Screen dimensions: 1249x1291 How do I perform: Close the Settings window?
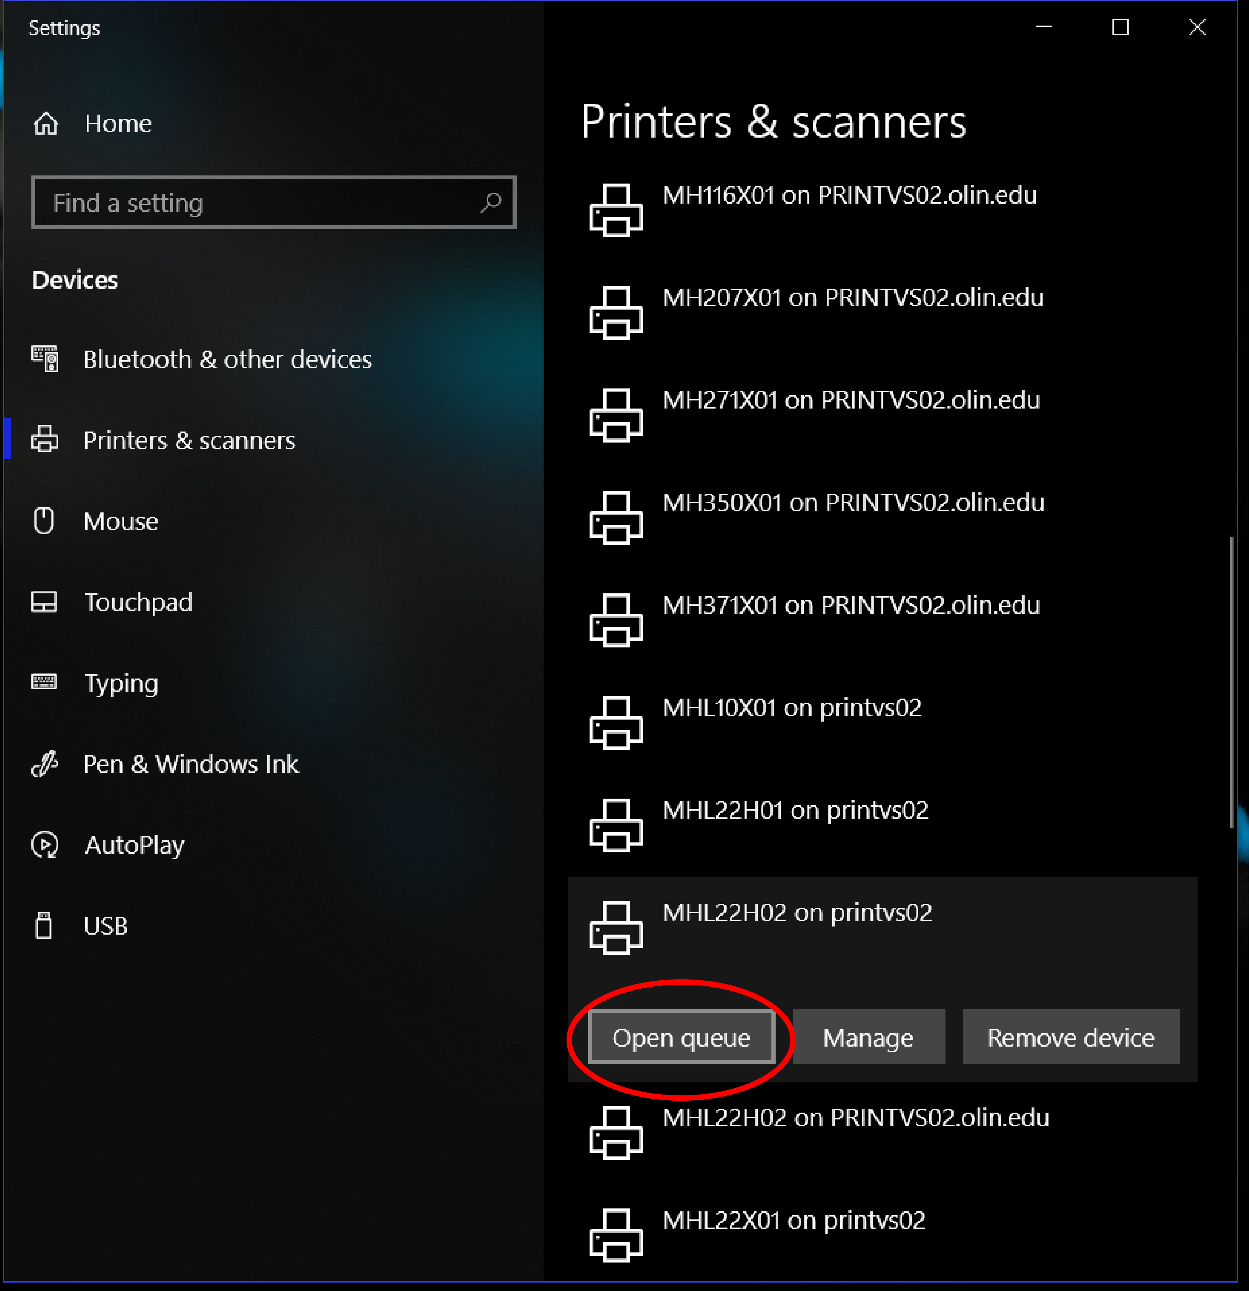tap(1197, 27)
